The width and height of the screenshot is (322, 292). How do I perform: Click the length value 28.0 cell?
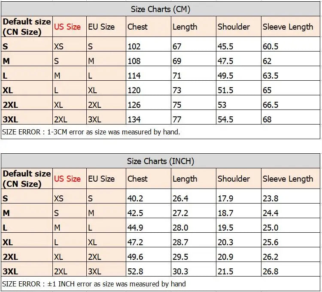180,228
